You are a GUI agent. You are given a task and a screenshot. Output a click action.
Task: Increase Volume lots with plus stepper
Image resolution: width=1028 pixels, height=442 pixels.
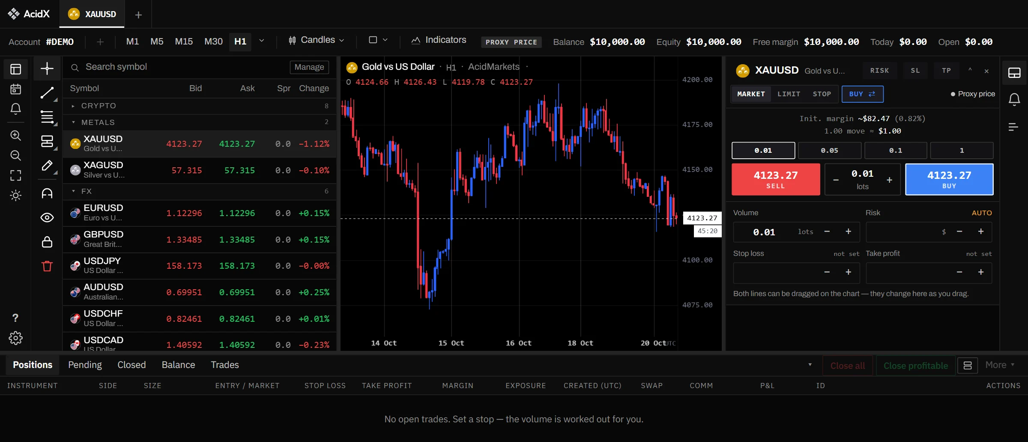(849, 231)
